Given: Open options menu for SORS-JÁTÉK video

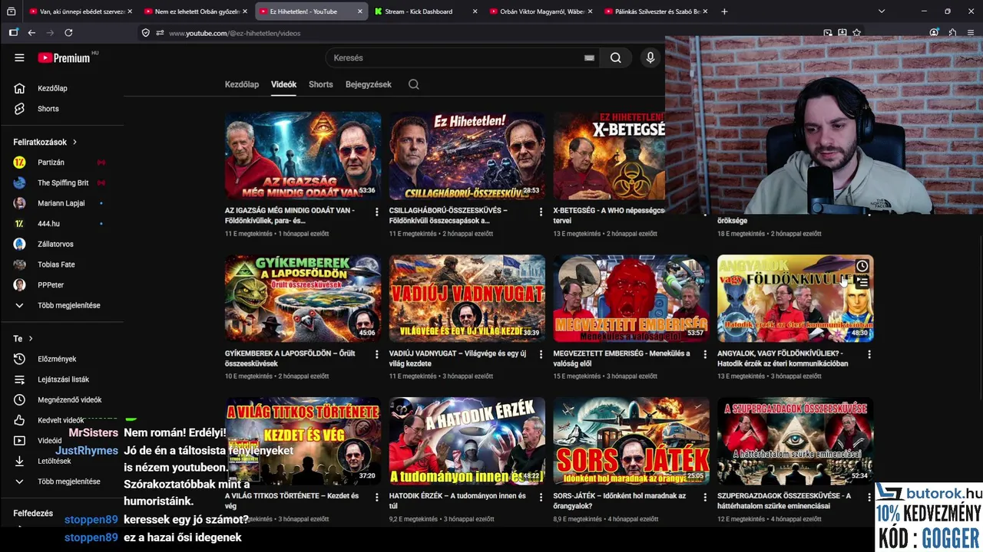Looking at the screenshot, I should (705, 497).
